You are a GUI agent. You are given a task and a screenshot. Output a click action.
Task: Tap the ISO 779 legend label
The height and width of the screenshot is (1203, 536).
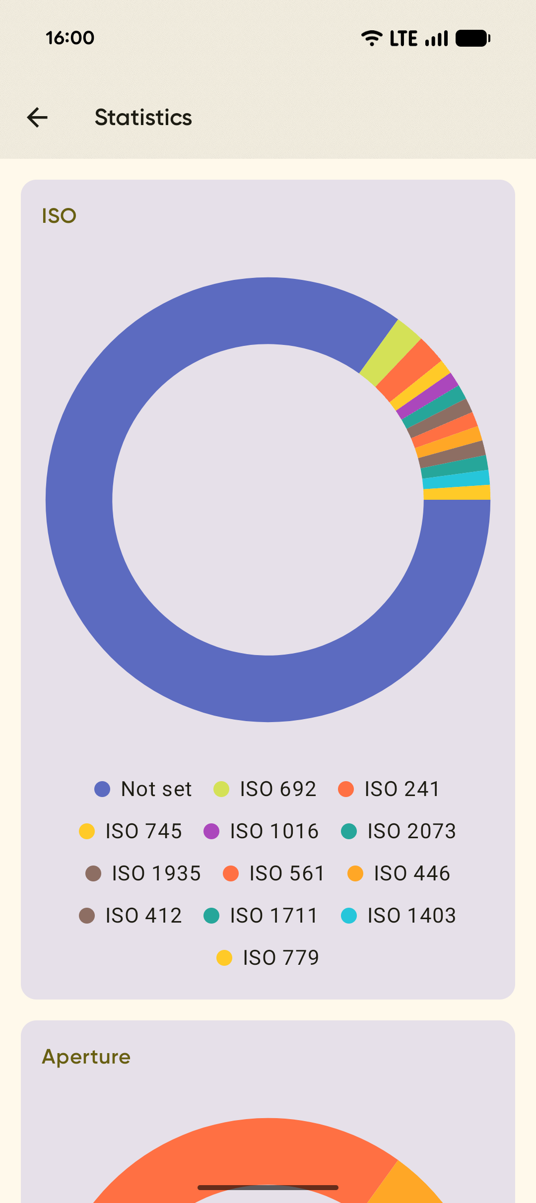pyautogui.click(x=280, y=958)
